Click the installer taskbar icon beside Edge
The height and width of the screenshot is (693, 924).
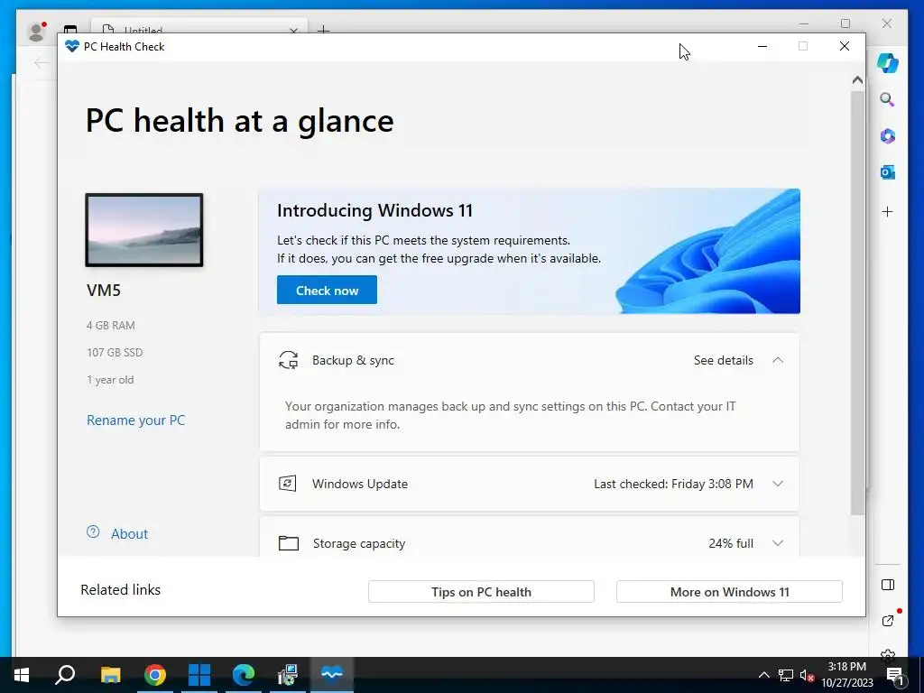[288, 675]
